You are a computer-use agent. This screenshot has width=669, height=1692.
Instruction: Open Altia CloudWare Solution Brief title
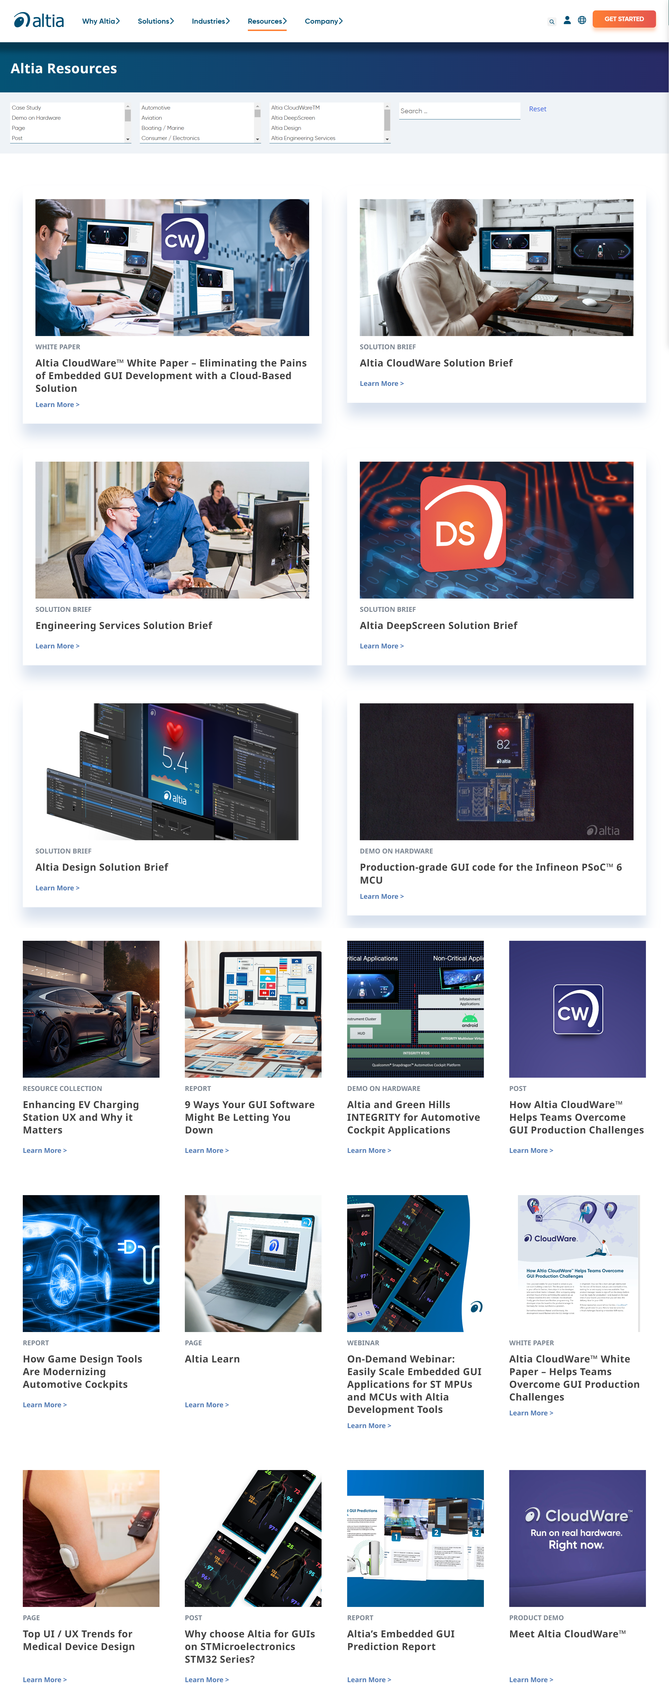point(435,363)
